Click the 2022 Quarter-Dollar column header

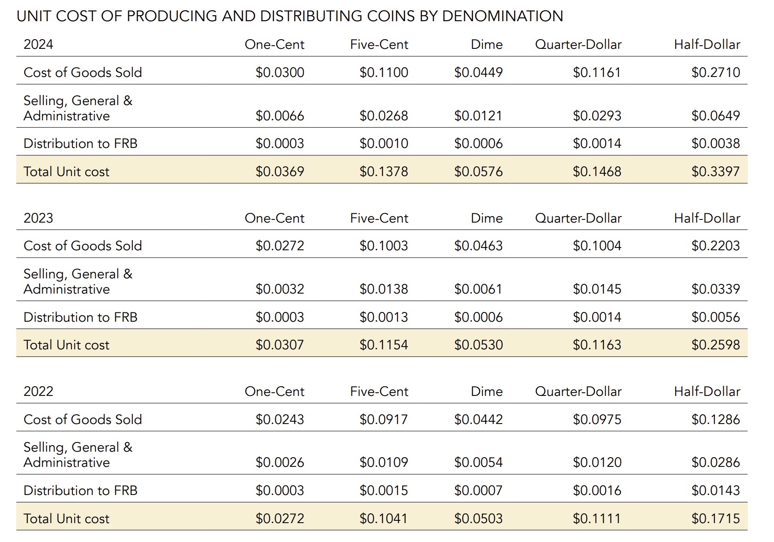[578, 391]
